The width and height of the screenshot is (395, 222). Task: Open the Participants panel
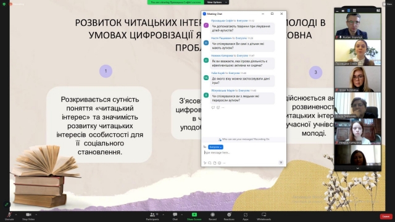coord(152,216)
